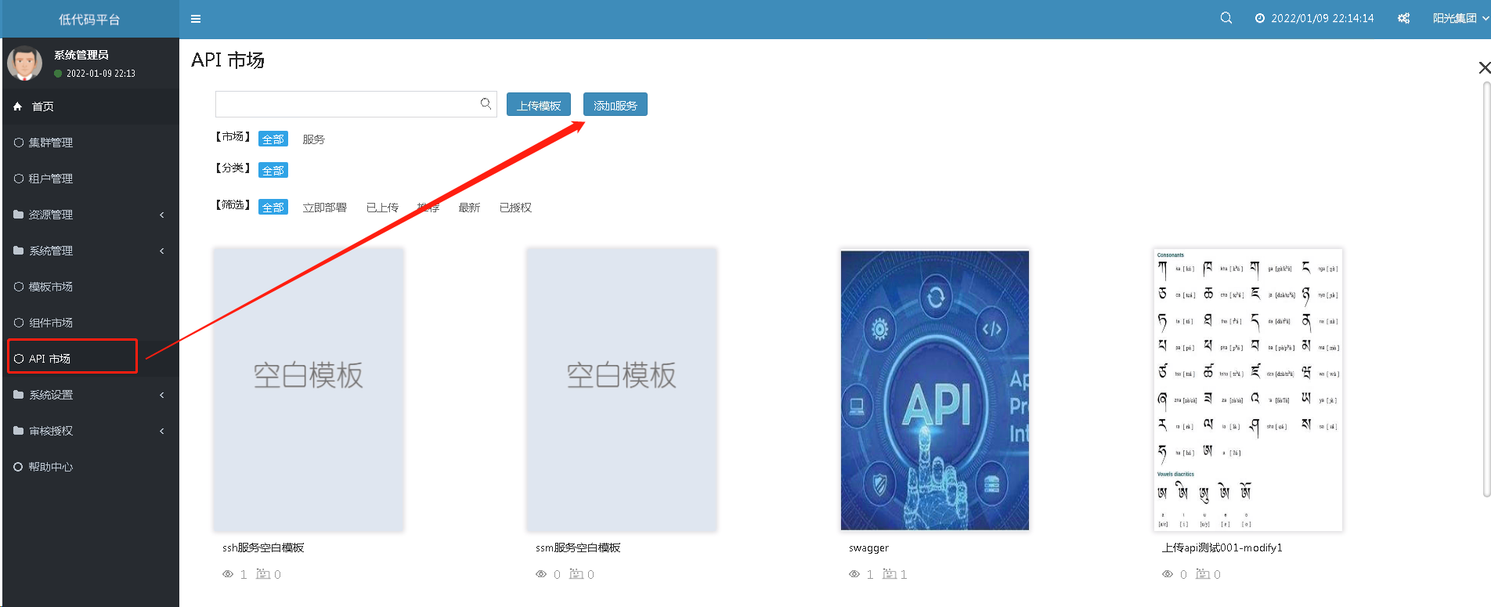Click the top bar search icon
Viewport: 1491px width, 607px height.
1226,18
